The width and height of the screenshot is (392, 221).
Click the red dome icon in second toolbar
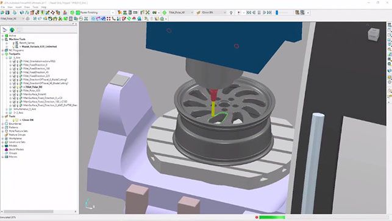134,18
